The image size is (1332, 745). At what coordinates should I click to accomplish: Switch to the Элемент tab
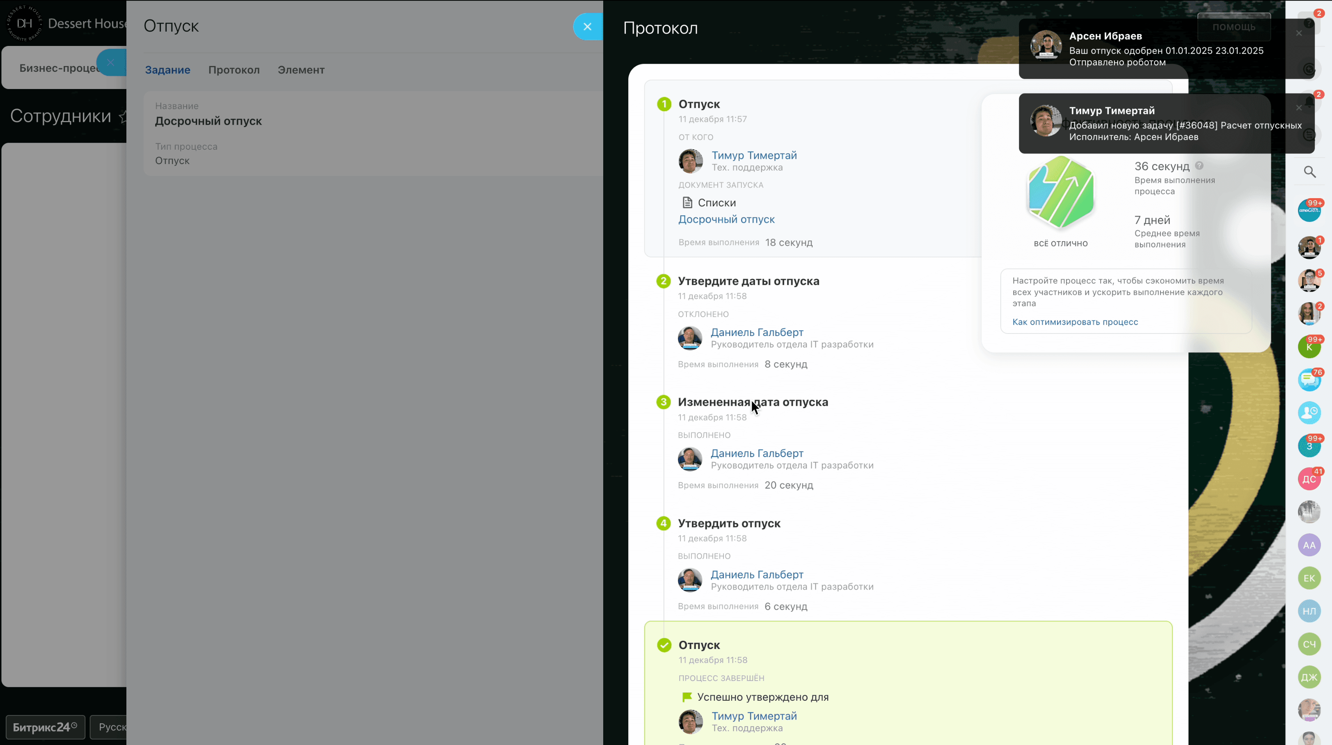click(x=301, y=70)
